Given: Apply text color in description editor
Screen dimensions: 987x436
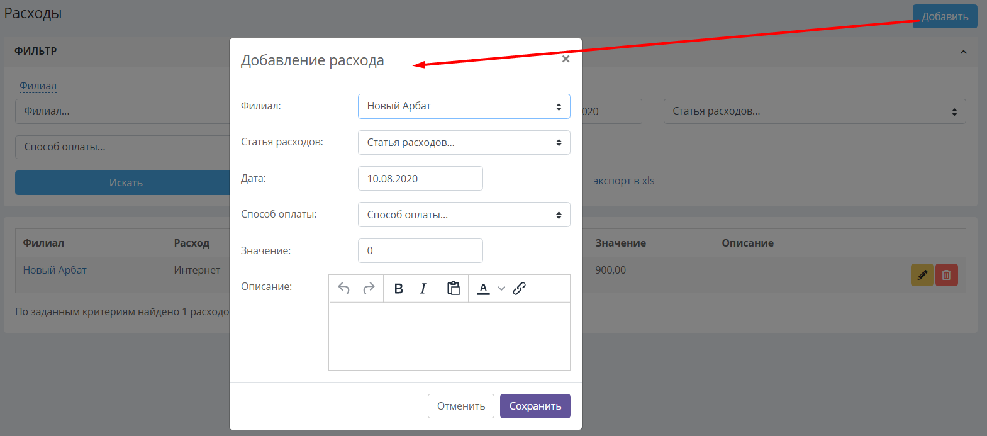Looking at the screenshot, I should 483,288.
